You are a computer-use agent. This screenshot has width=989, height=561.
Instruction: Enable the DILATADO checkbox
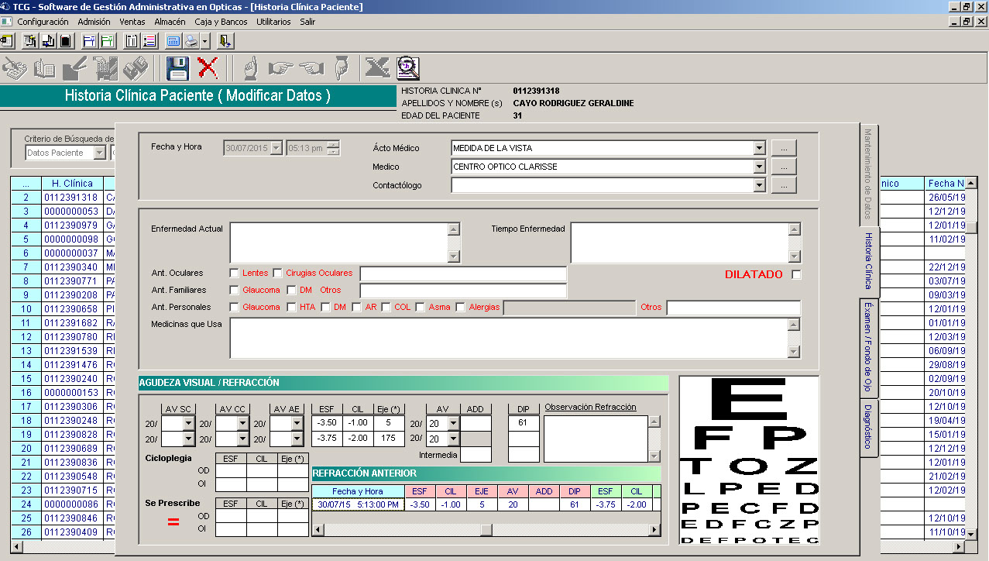[x=796, y=274]
